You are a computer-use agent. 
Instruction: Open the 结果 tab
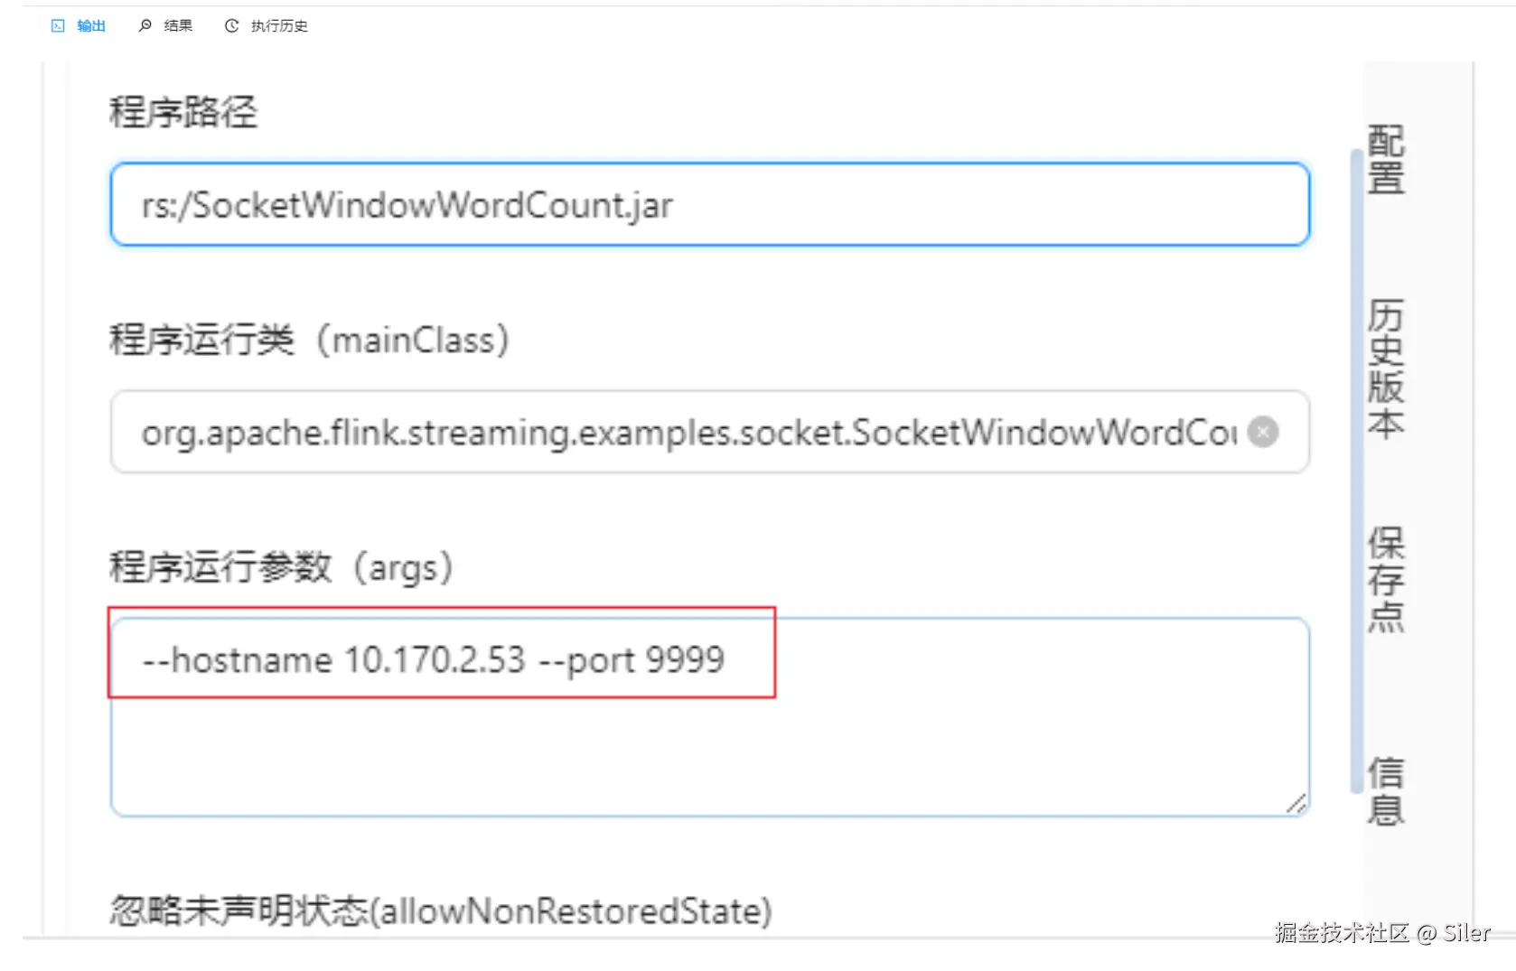178,26
